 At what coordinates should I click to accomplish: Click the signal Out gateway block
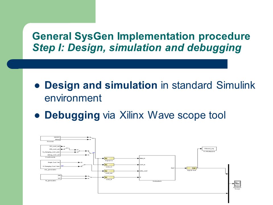pos(192,168)
